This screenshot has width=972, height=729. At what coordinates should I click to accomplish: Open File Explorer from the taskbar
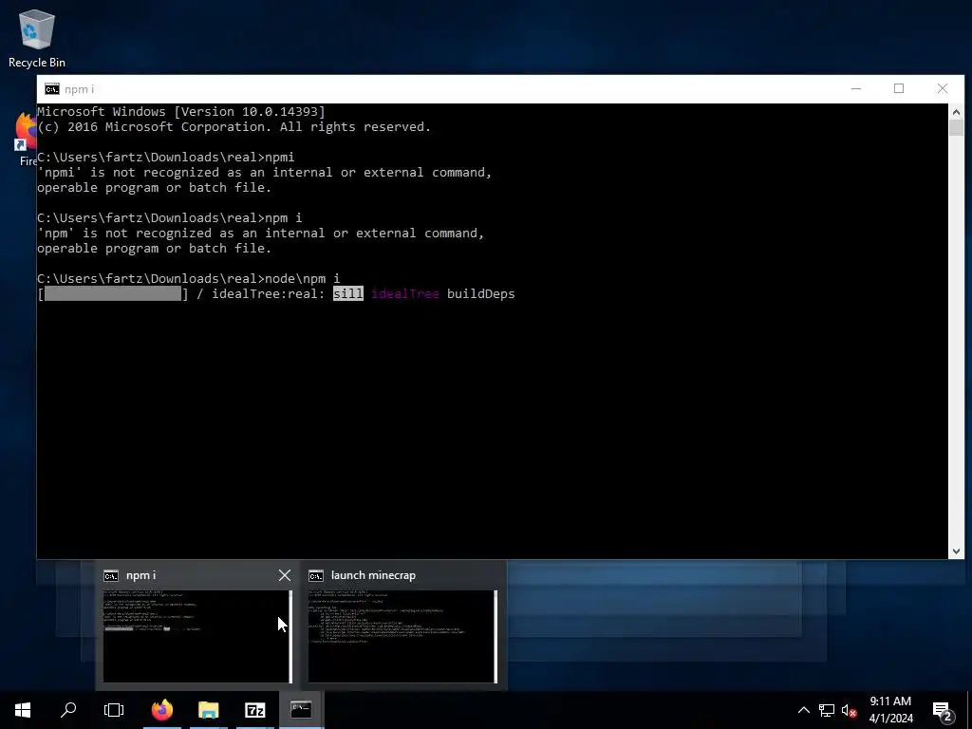208,710
